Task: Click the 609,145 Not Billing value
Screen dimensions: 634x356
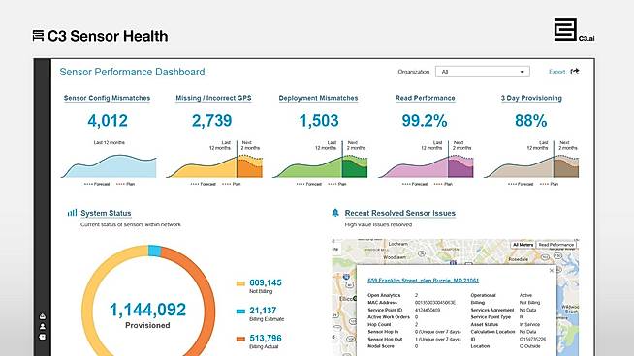Action: (266, 282)
